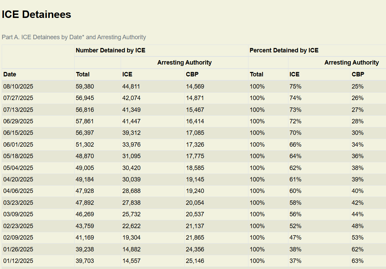386x269 pixels.
Task: Click the 03/23/2025 date cell
Action: pos(18,203)
